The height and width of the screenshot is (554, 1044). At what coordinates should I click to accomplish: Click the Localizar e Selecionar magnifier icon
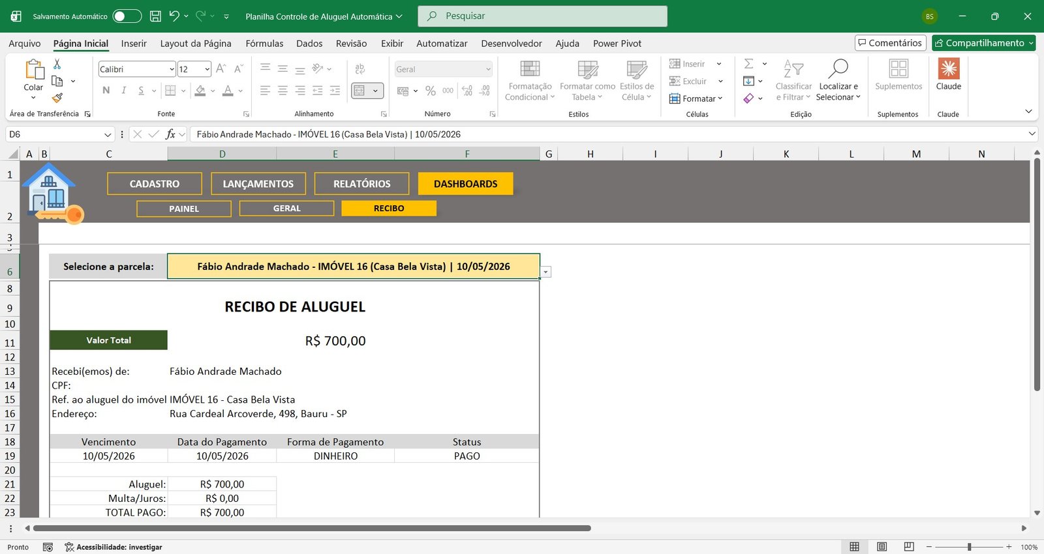[838, 68]
